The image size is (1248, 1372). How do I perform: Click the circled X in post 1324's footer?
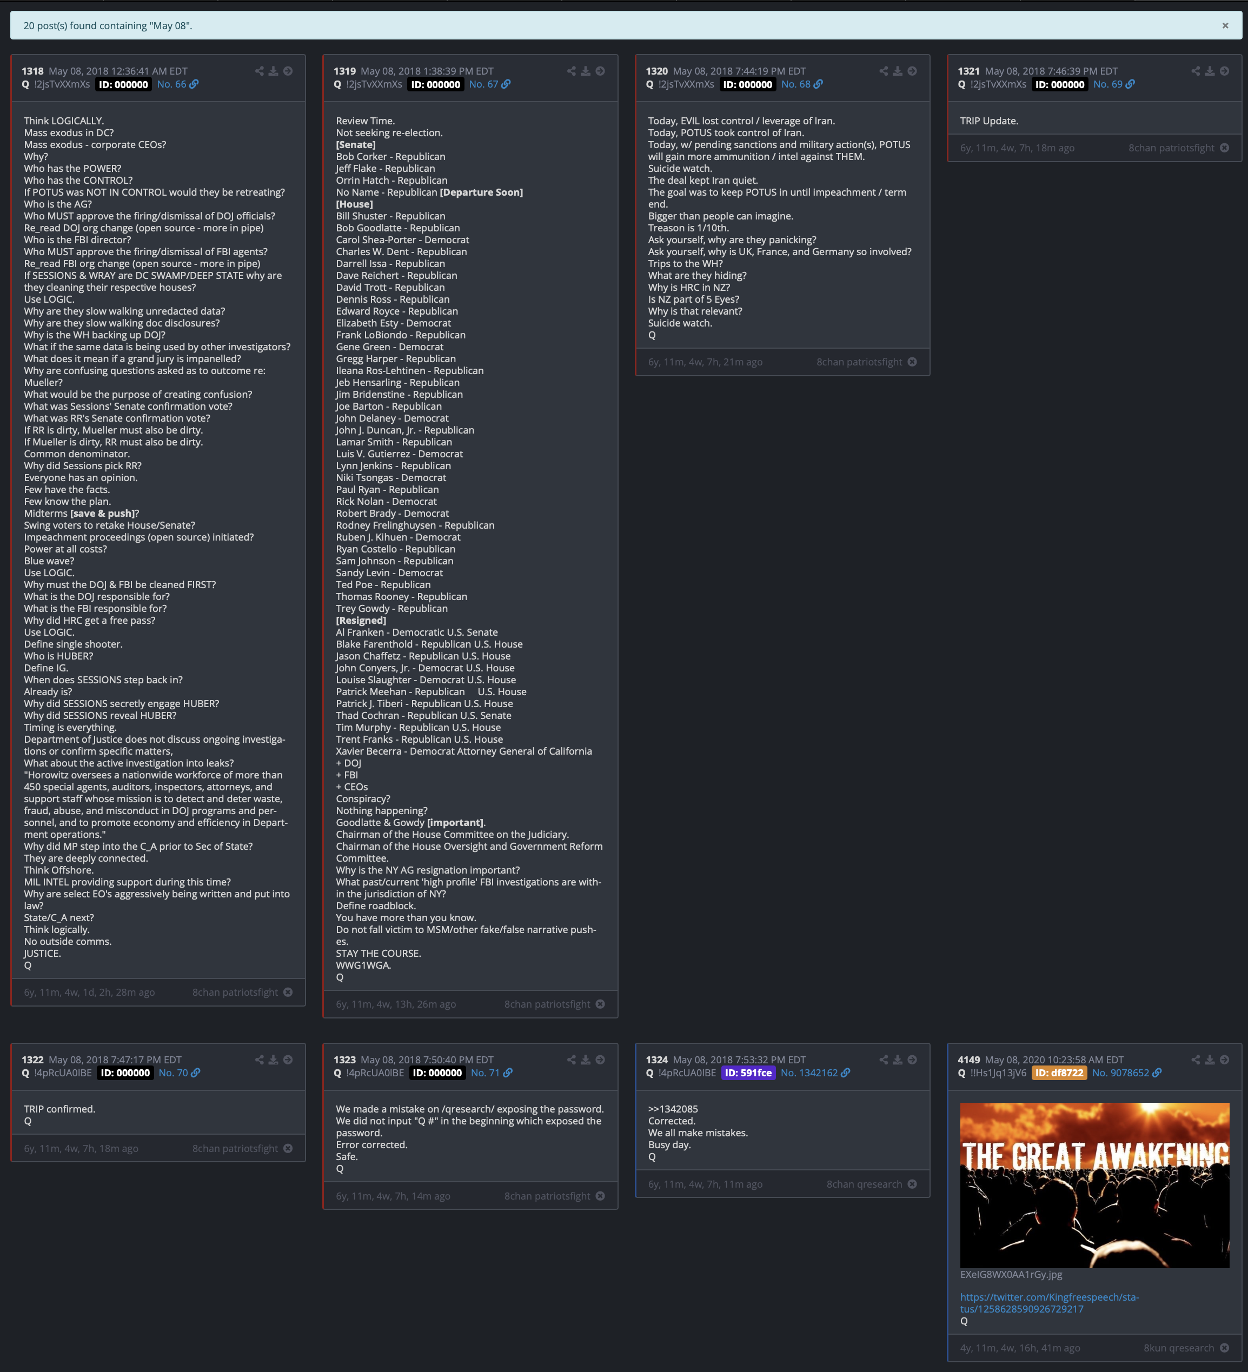[x=912, y=1184]
